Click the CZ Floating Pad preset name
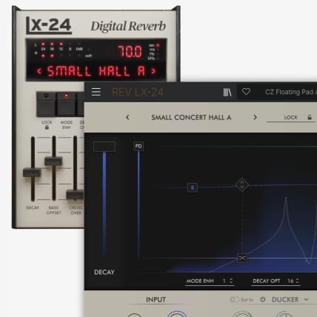 point(290,92)
